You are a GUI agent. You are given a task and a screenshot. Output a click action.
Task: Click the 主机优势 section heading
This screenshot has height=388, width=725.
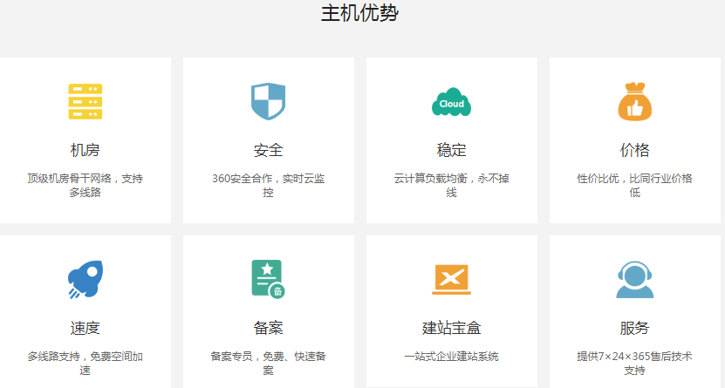(359, 13)
